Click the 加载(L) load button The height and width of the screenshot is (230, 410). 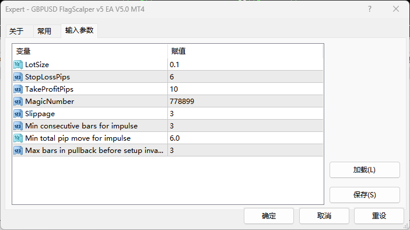pyautogui.click(x=365, y=170)
